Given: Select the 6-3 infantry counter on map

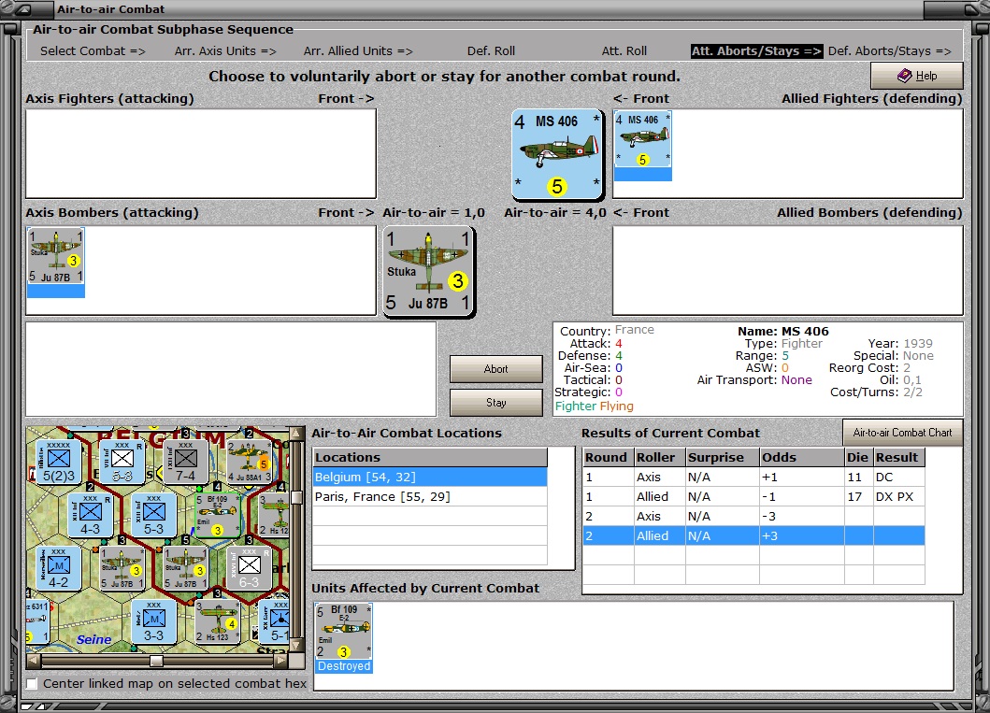Looking at the screenshot, I should (249, 568).
